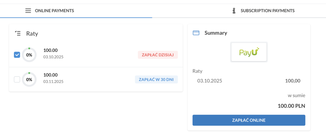326x140 pixels.
Task: Open the Online Payments tab
Action: point(54,11)
